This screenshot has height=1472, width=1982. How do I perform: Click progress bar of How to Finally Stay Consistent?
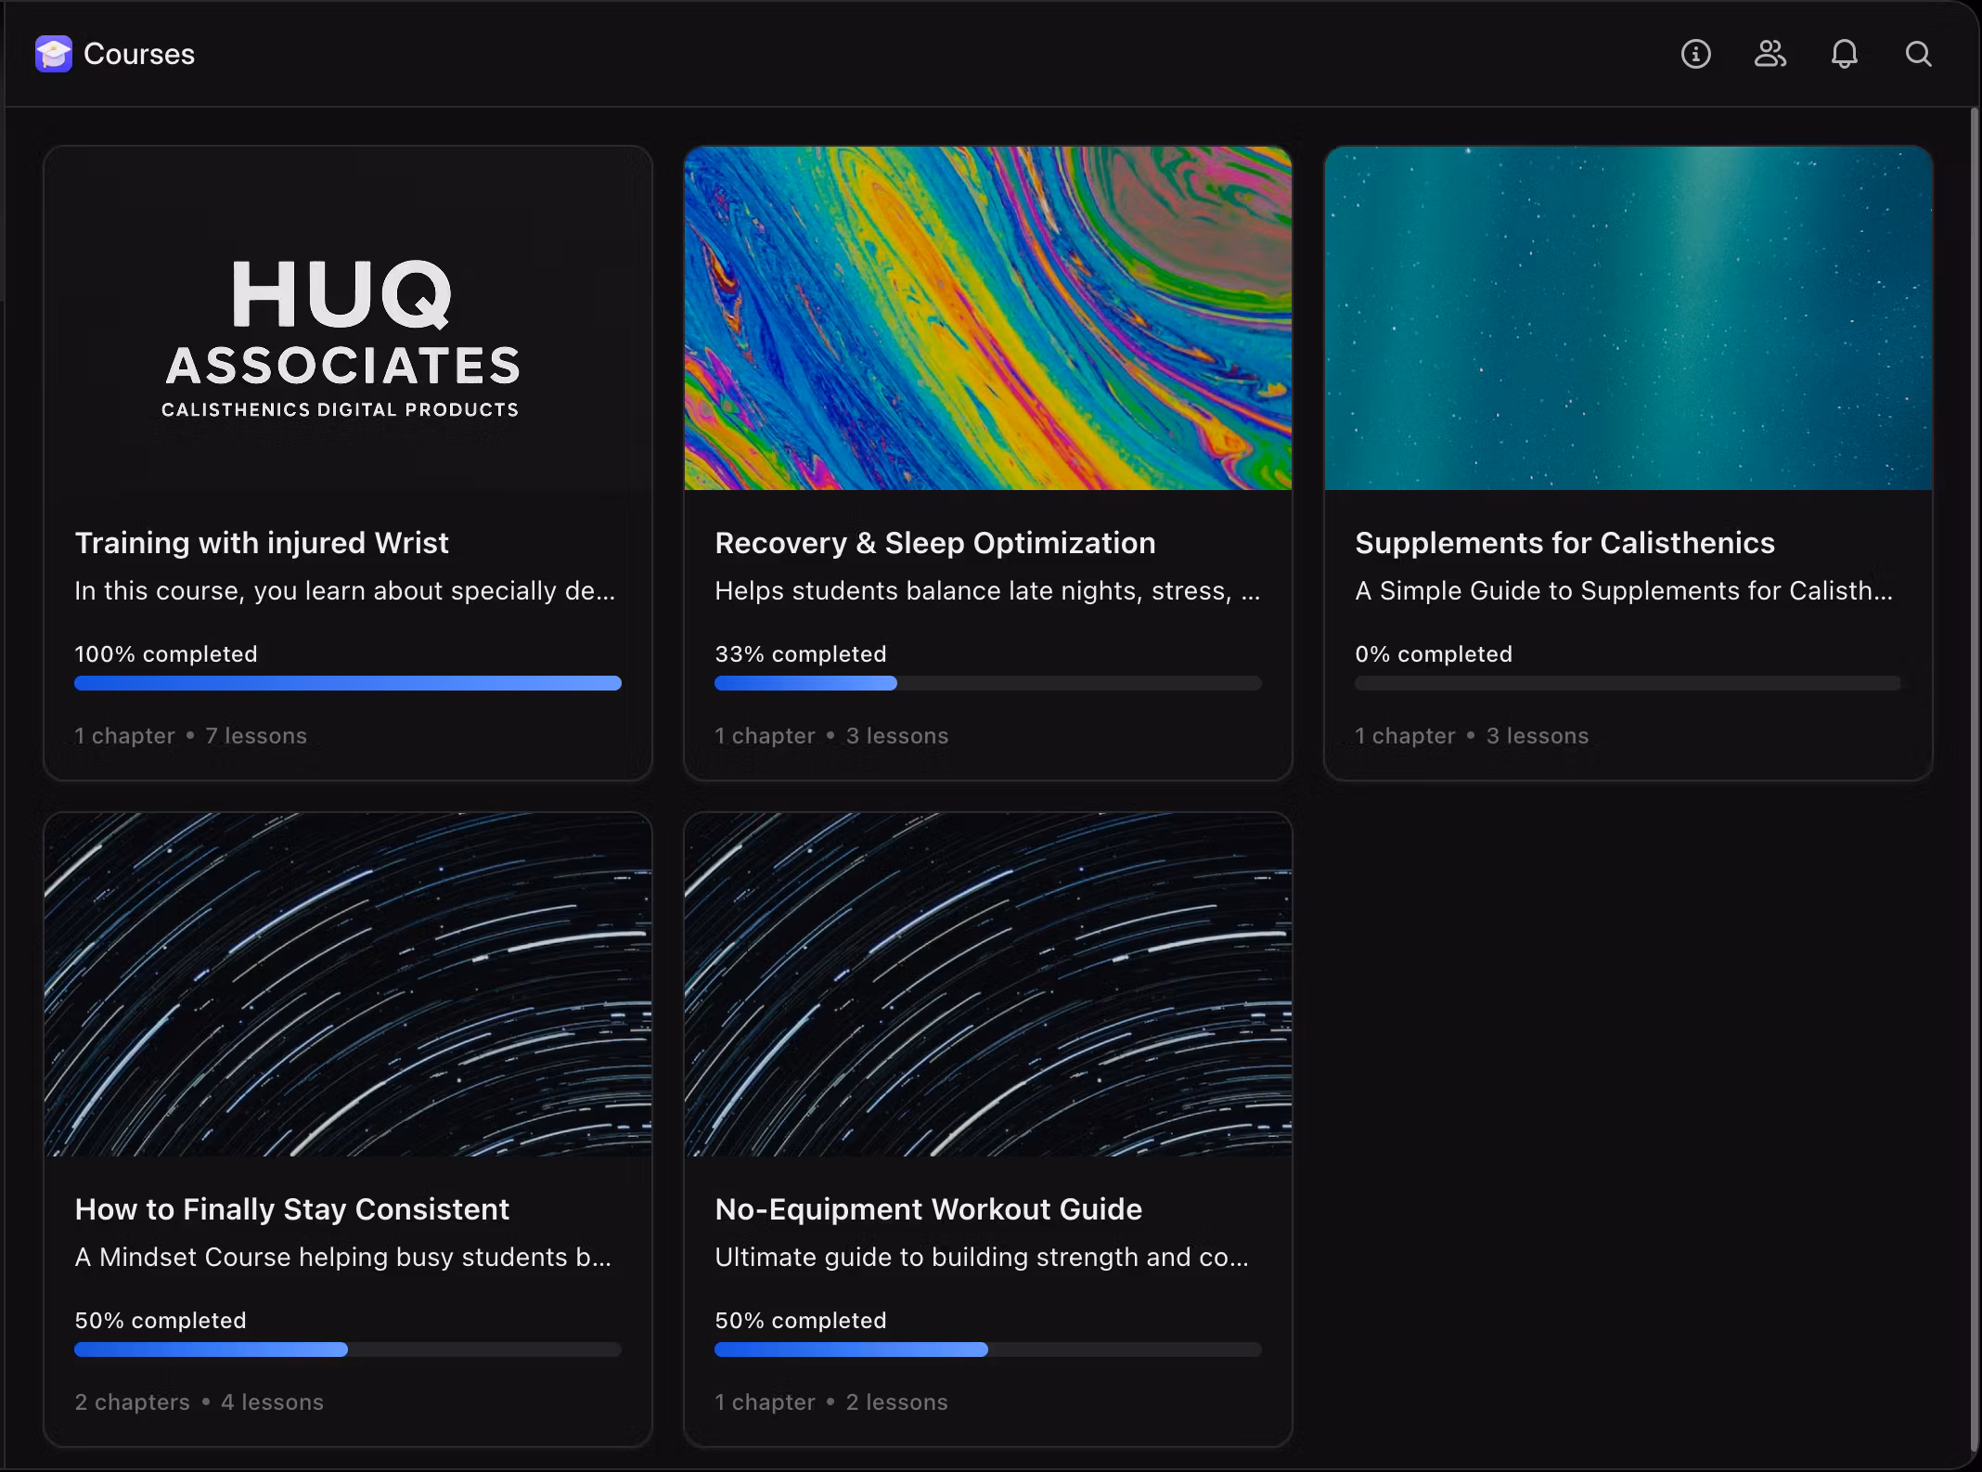[x=348, y=1349]
